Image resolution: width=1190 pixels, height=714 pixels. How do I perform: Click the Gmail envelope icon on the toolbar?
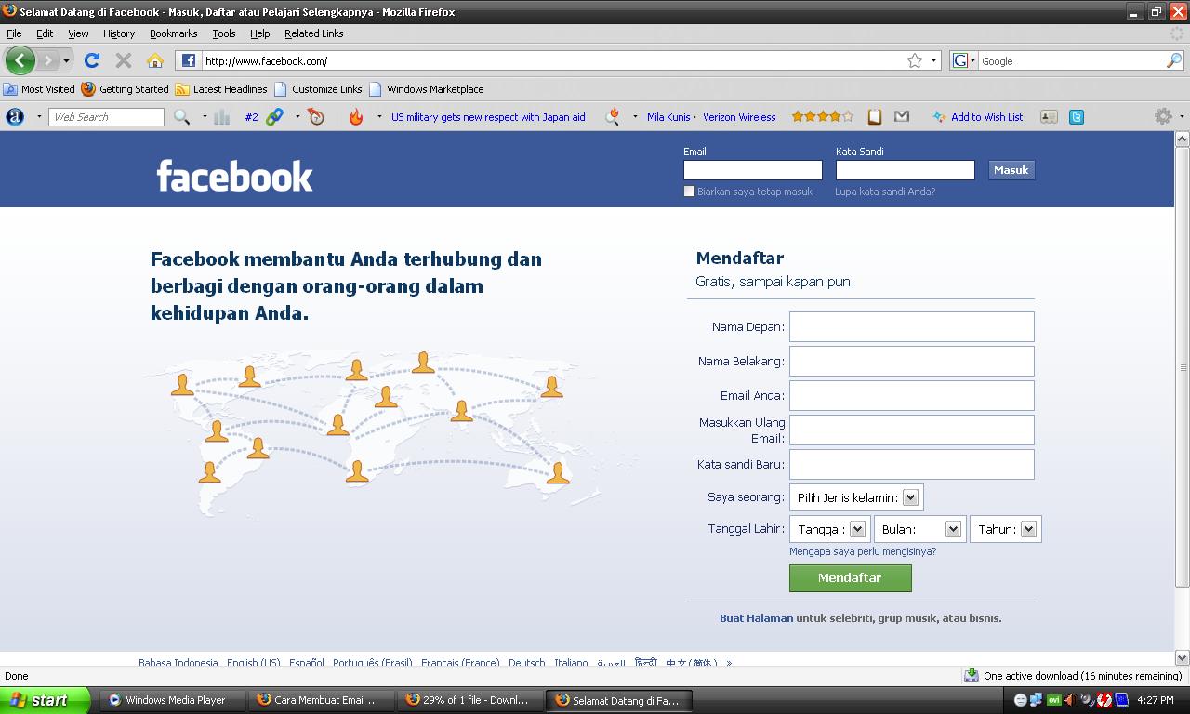pos(901,116)
